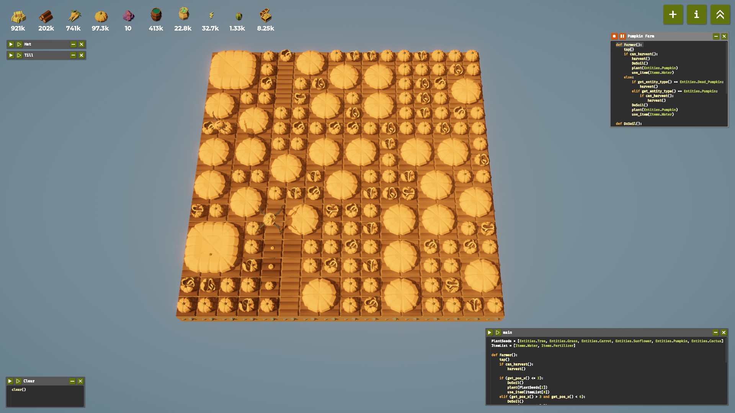Click the wood logs resource icon
The width and height of the screenshot is (735, 413).
(x=46, y=16)
